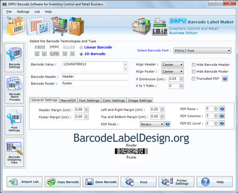Adjust the X Dimension (cm) stepper
The height and width of the screenshot is (193, 238).
click(181, 79)
